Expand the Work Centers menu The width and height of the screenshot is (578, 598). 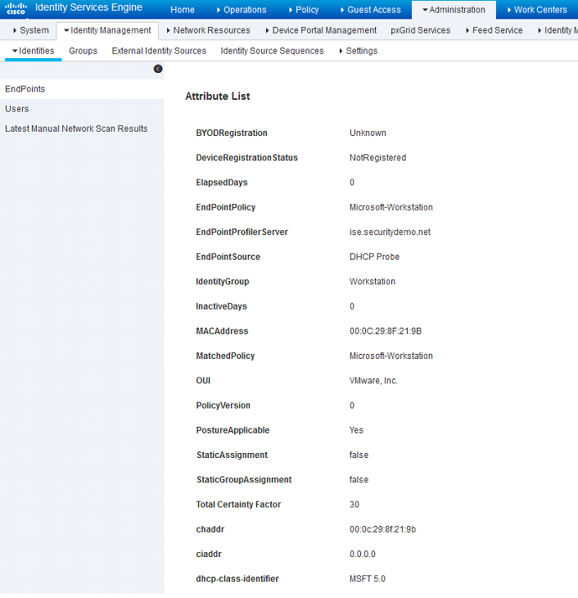(537, 10)
